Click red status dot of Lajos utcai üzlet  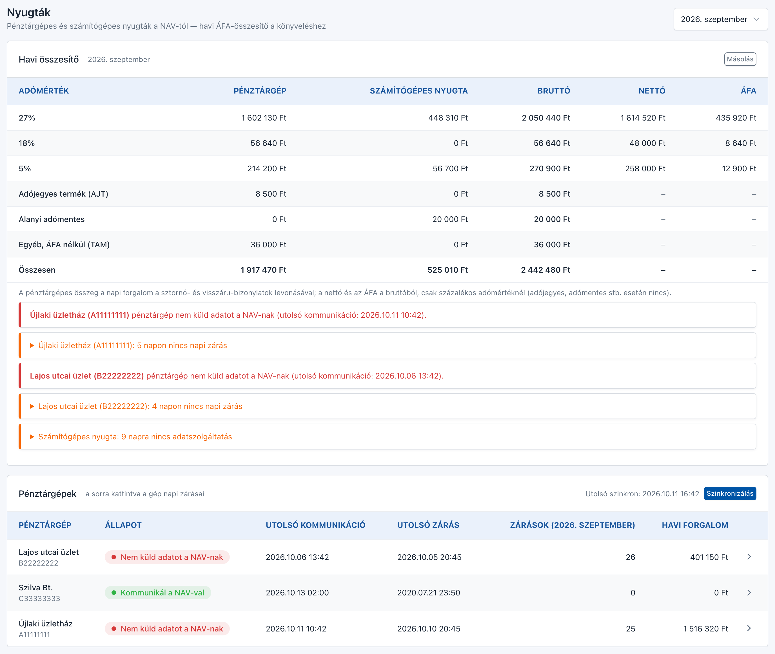tap(114, 557)
